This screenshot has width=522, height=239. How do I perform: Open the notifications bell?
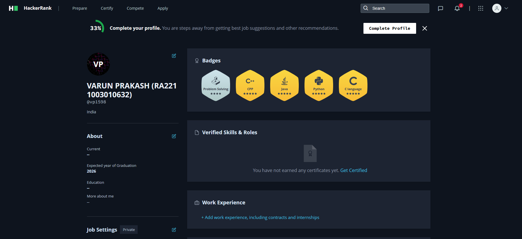coord(457,8)
